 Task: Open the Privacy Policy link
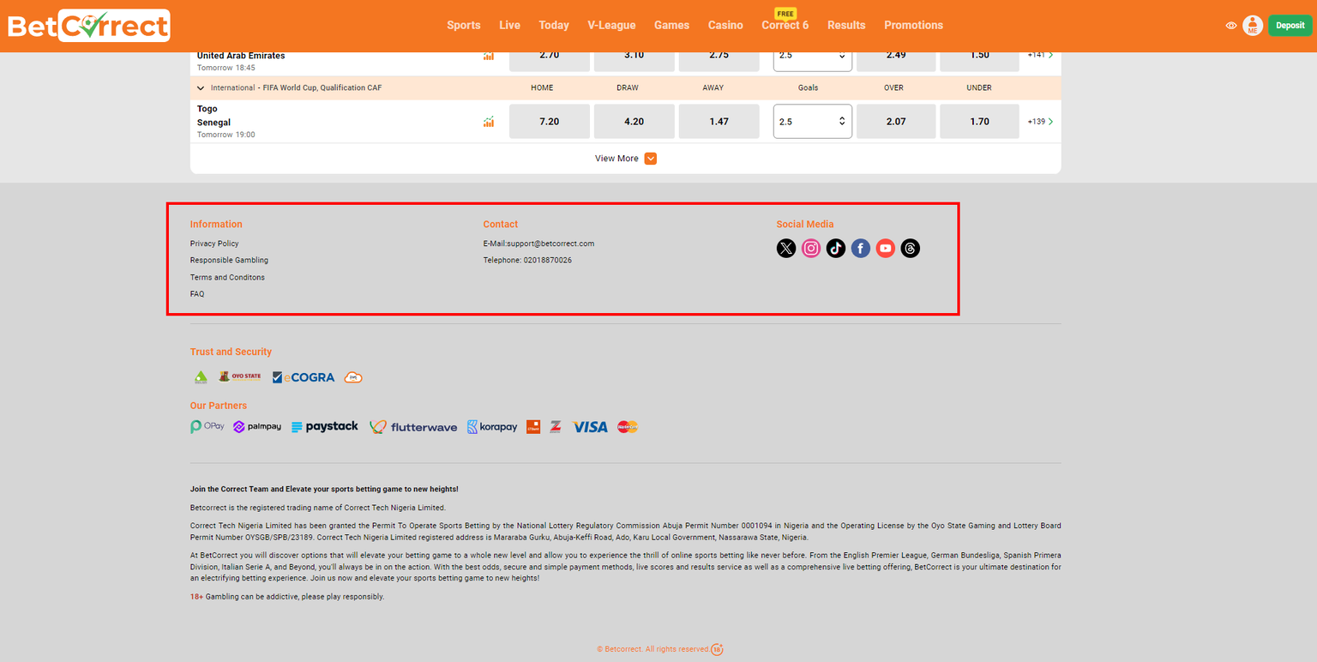pyautogui.click(x=213, y=243)
